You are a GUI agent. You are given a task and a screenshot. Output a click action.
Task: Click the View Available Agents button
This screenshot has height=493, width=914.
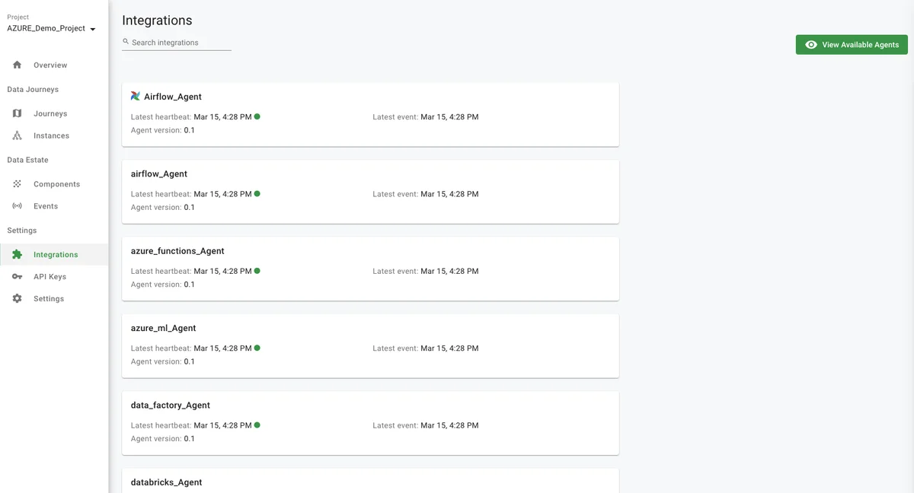click(852, 45)
